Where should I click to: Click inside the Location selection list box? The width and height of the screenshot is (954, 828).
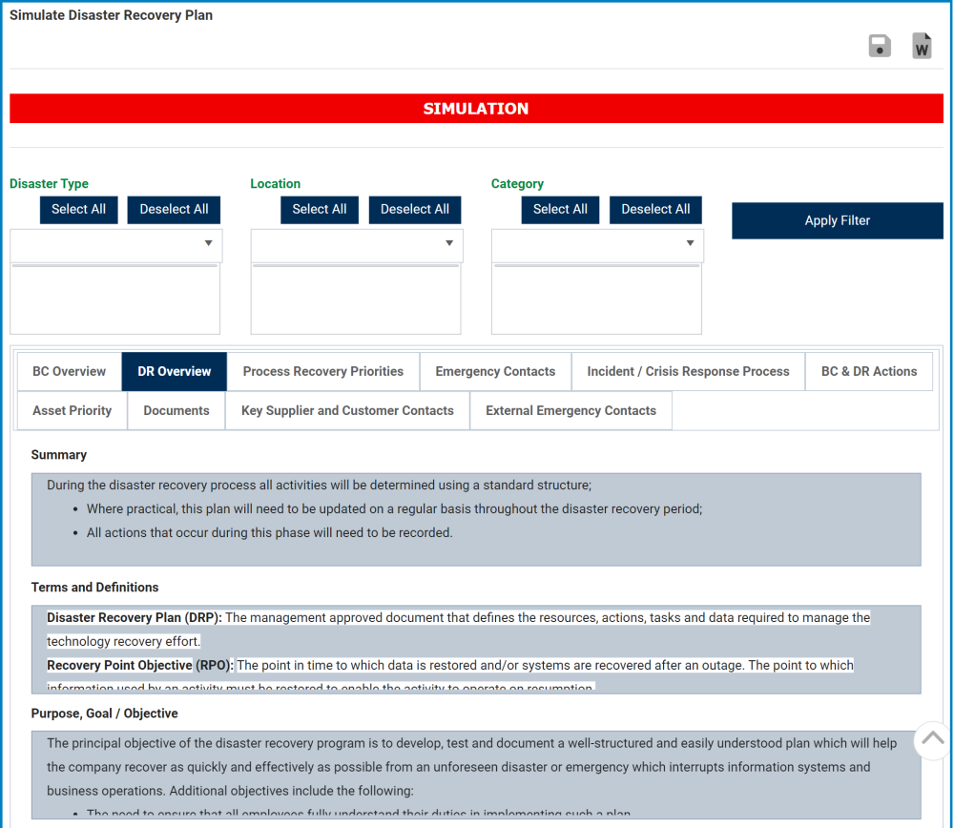point(356,300)
